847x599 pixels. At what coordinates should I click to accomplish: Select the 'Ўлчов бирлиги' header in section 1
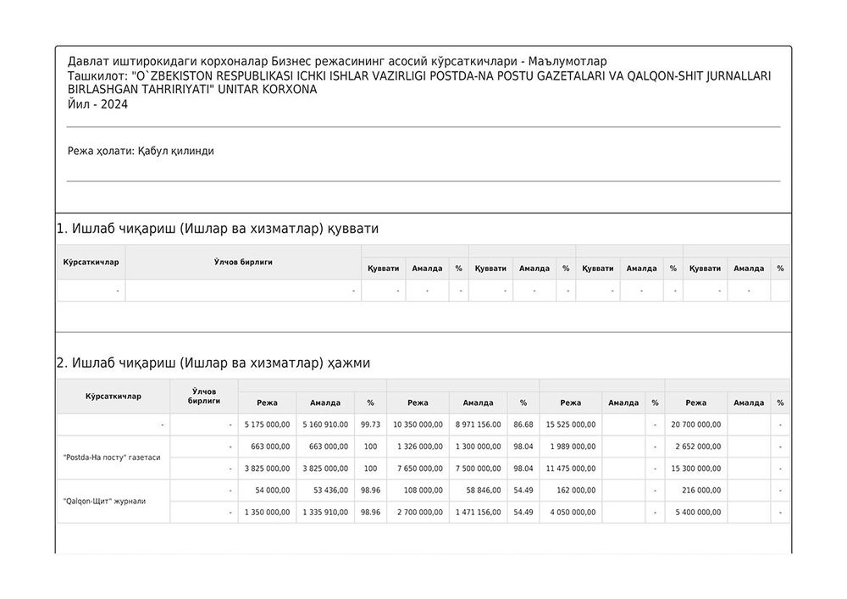243,262
